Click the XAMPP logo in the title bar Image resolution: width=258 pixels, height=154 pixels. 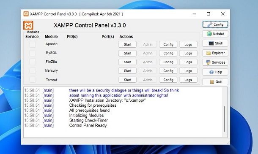(26, 14)
